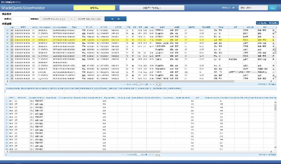This screenshot has height=164, width=281.
Task: Click the top grid vertical scrollbar thumb
Action: click(275, 51)
